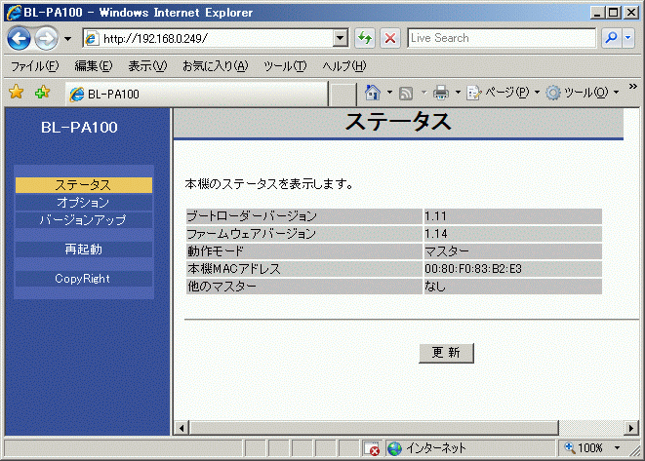Click the browser Back arrow button
The height and width of the screenshot is (461, 645).
pos(19,39)
